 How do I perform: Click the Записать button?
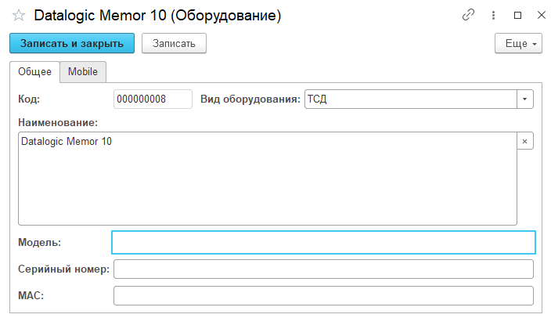[x=174, y=44]
